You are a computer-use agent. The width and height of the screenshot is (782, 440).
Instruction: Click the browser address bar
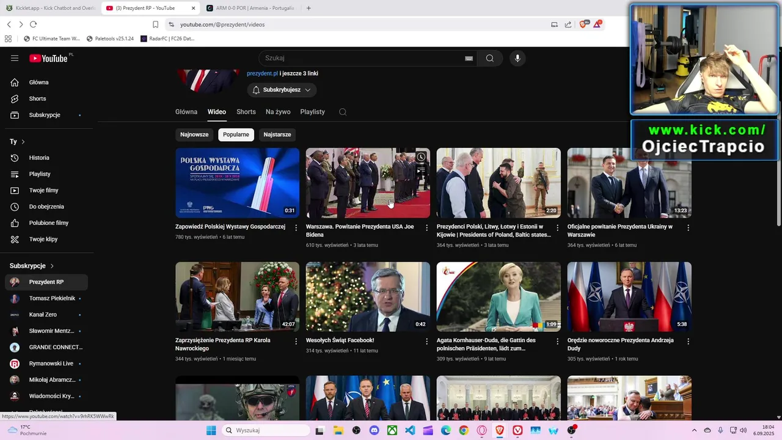(354, 24)
